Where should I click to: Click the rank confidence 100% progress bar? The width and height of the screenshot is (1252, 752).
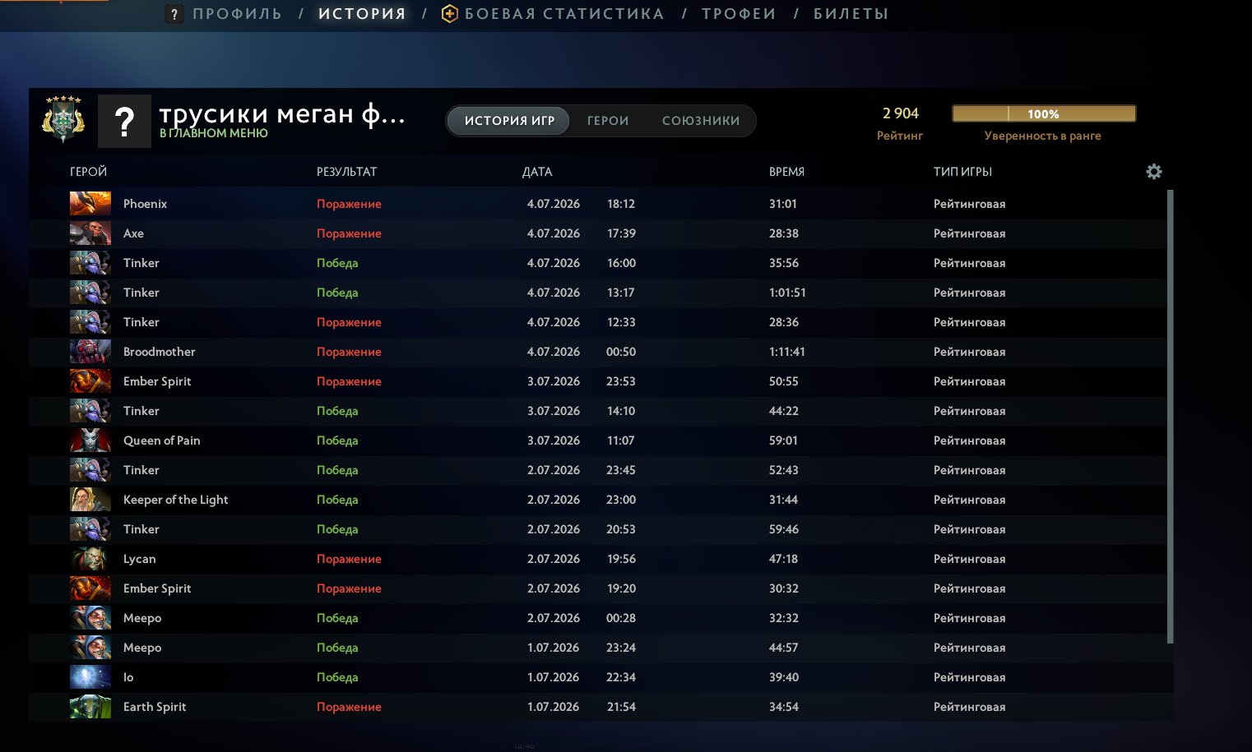point(1044,113)
